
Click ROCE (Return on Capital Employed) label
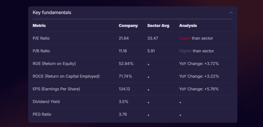(x=66, y=76)
